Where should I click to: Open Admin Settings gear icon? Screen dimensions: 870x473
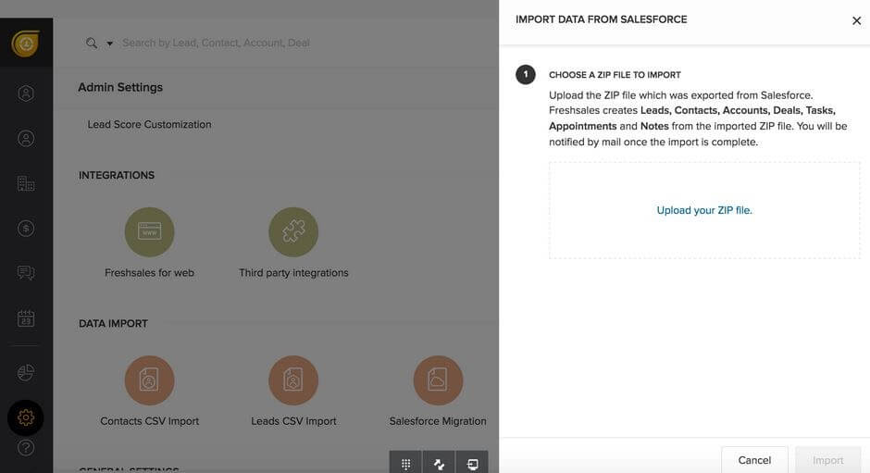click(x=26, y=417)
